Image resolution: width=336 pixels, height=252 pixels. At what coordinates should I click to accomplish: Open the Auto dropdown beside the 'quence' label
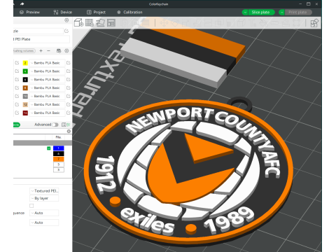click(x=44, y=213)
